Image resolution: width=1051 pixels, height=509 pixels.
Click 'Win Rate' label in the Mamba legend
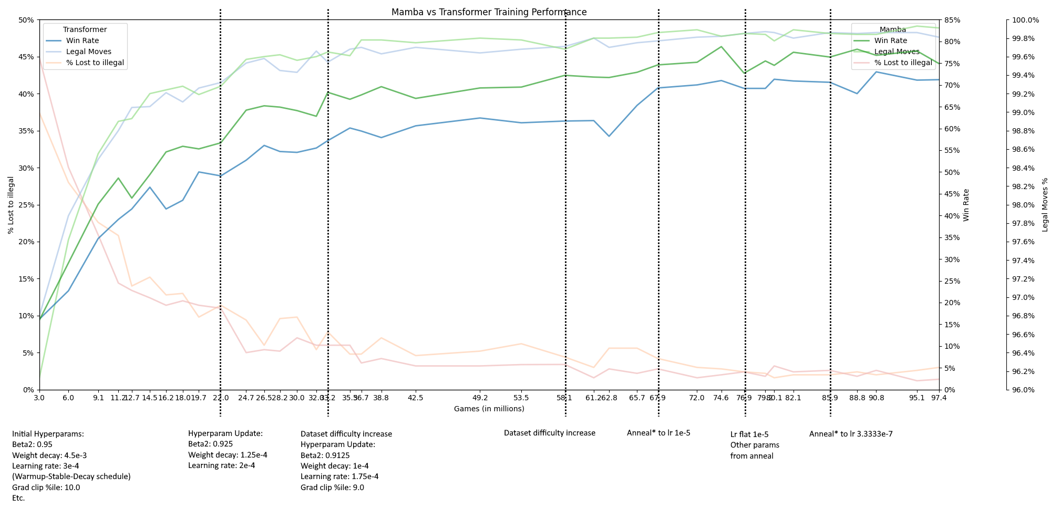891,40
